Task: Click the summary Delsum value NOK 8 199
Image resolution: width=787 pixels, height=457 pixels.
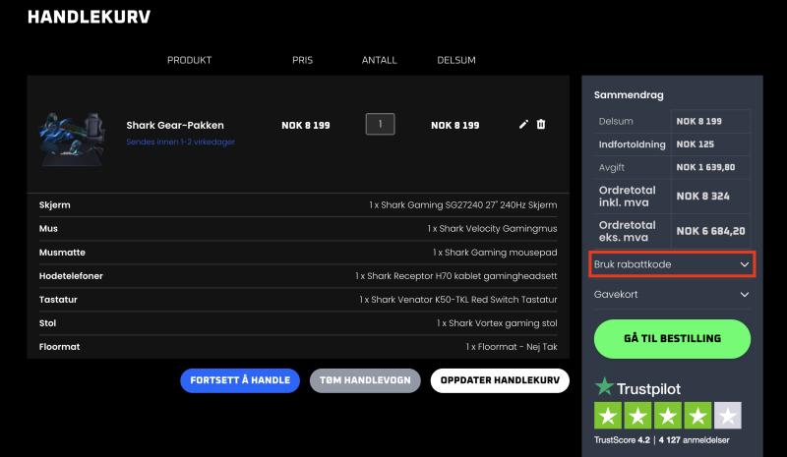Action: (x=699, y=122)
